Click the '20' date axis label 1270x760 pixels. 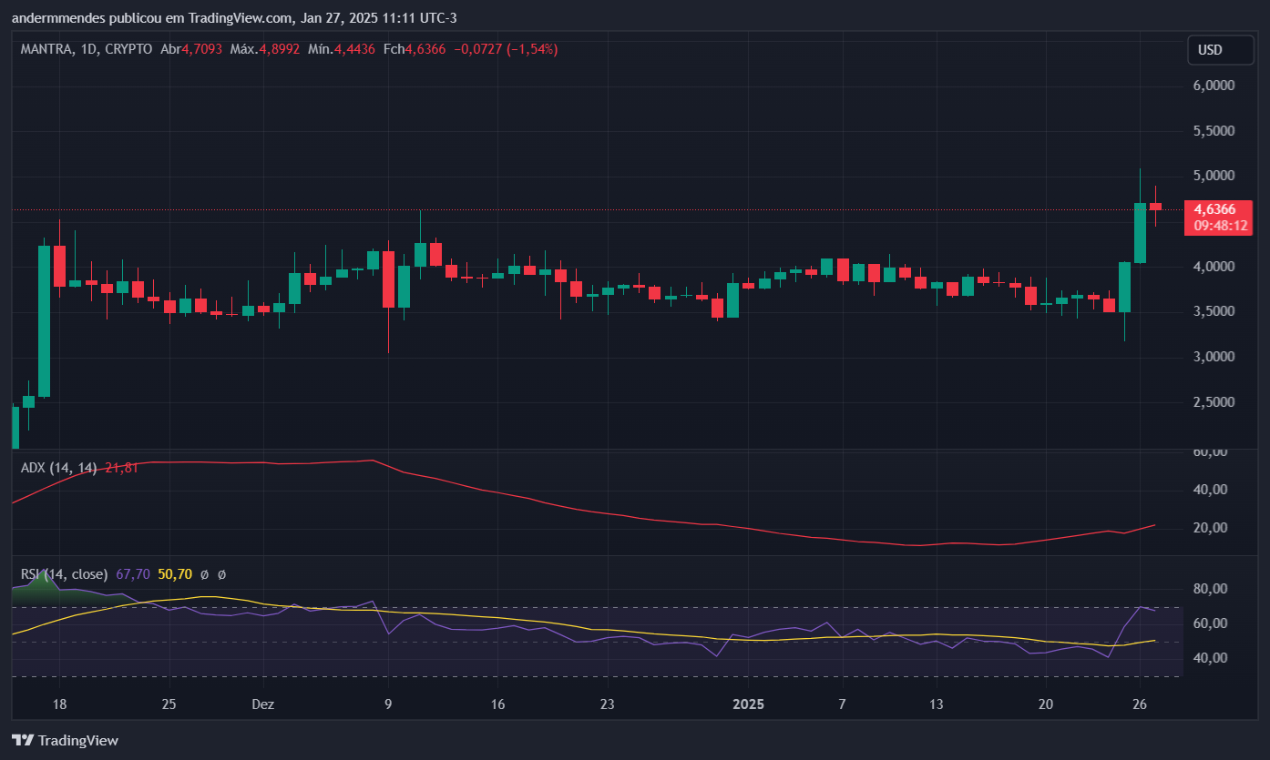pos(1046,704)
